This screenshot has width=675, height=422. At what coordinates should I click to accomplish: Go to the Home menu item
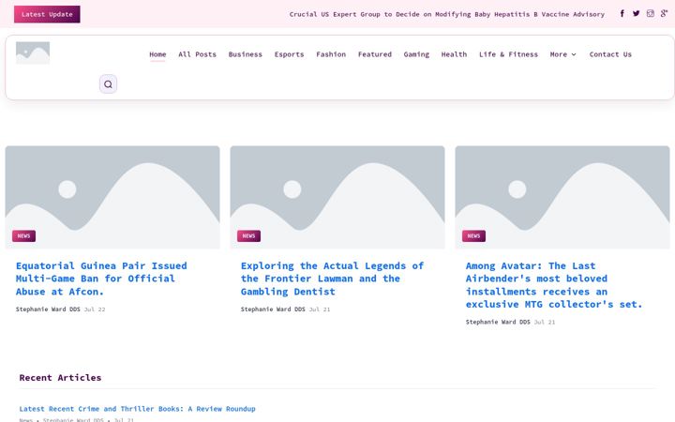(157, 54)
